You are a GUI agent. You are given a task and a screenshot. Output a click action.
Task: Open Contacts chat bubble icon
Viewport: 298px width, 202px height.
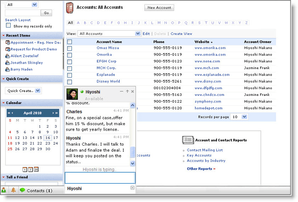tap(22, 190)
